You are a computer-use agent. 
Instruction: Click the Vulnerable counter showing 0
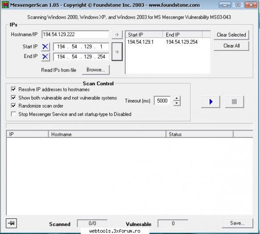[173, 223]
